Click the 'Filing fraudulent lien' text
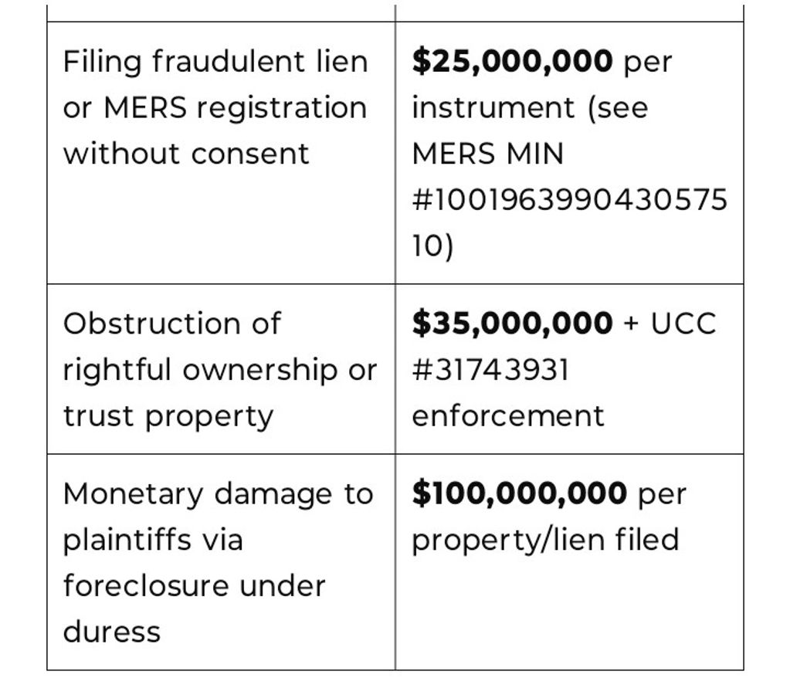The image size is (790, 678). (215, 61)
